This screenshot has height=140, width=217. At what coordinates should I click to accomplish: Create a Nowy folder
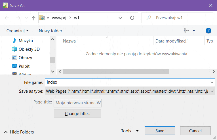click(x=50, y=31)
